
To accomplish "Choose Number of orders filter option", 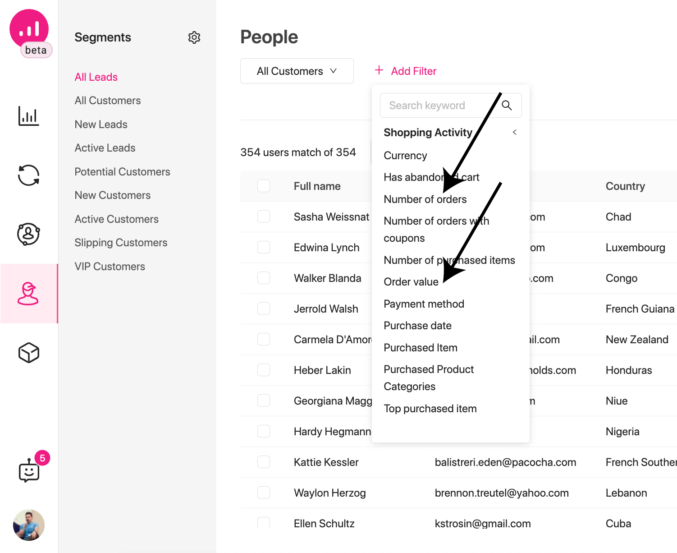I will 425,199.
